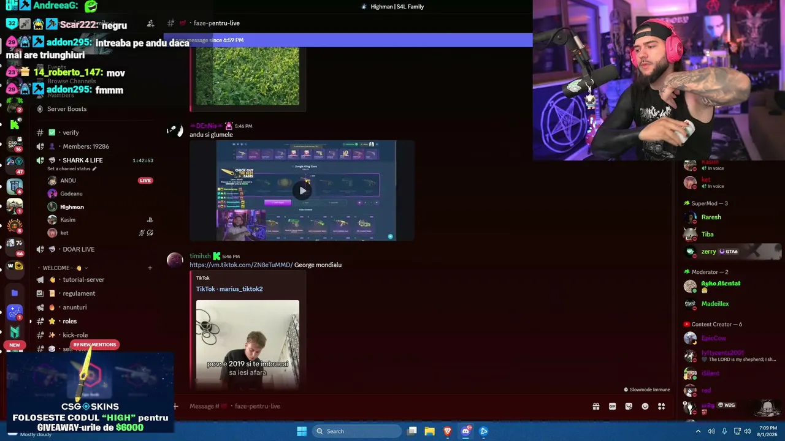Open the gift icon in message bar

(595, 406)
